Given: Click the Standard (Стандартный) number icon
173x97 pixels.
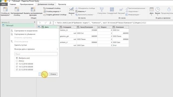Looking at the screenshot, I should [x=112, y=9].
